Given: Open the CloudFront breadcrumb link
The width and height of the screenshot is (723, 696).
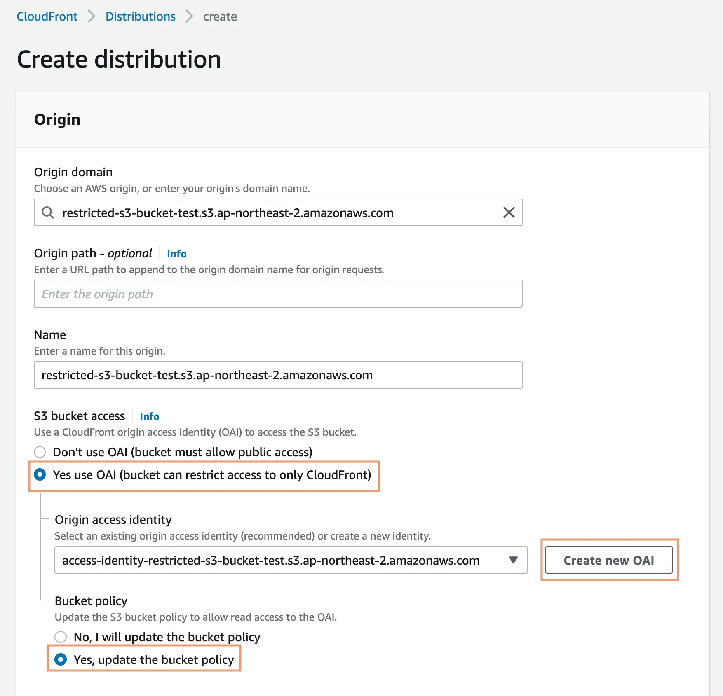Looking at the screenshot, I should (47, 16).
